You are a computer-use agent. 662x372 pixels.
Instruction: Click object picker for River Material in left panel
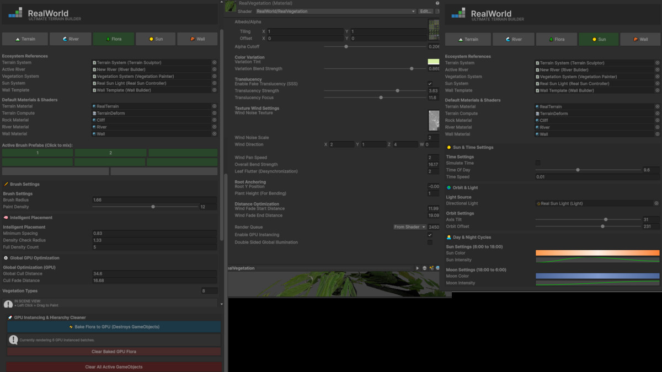coord(215,127)
